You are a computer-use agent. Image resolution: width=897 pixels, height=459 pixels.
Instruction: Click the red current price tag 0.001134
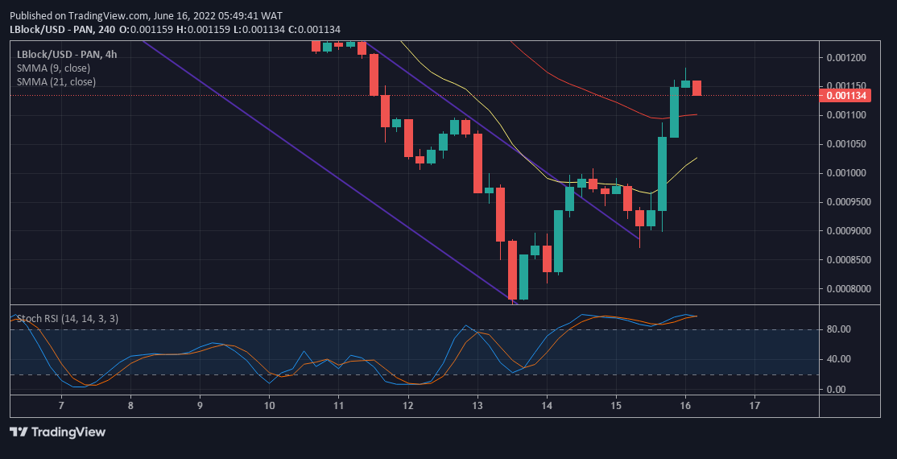(x=845, y=96)
